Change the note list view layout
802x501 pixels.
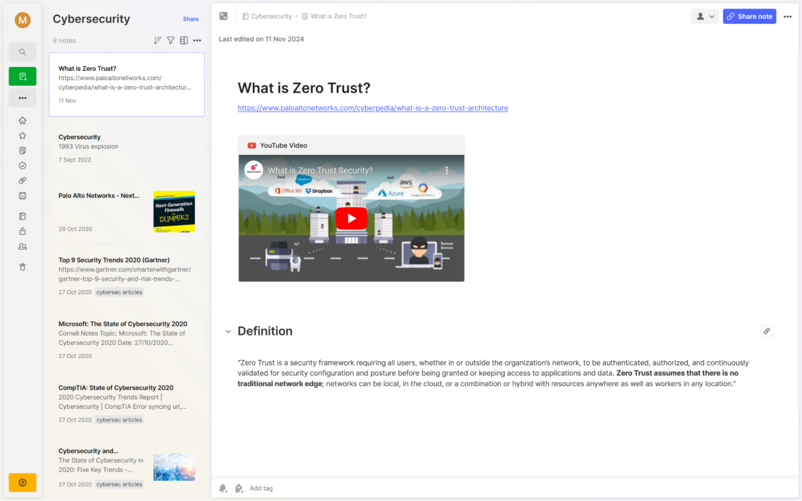tap(184, 40)
